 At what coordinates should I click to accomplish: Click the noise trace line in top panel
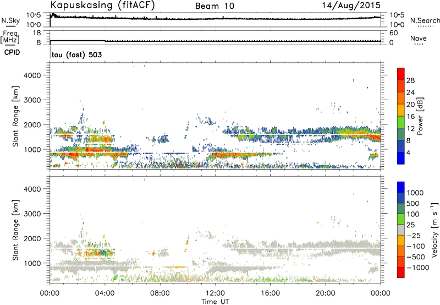click(x=215, y=19)
